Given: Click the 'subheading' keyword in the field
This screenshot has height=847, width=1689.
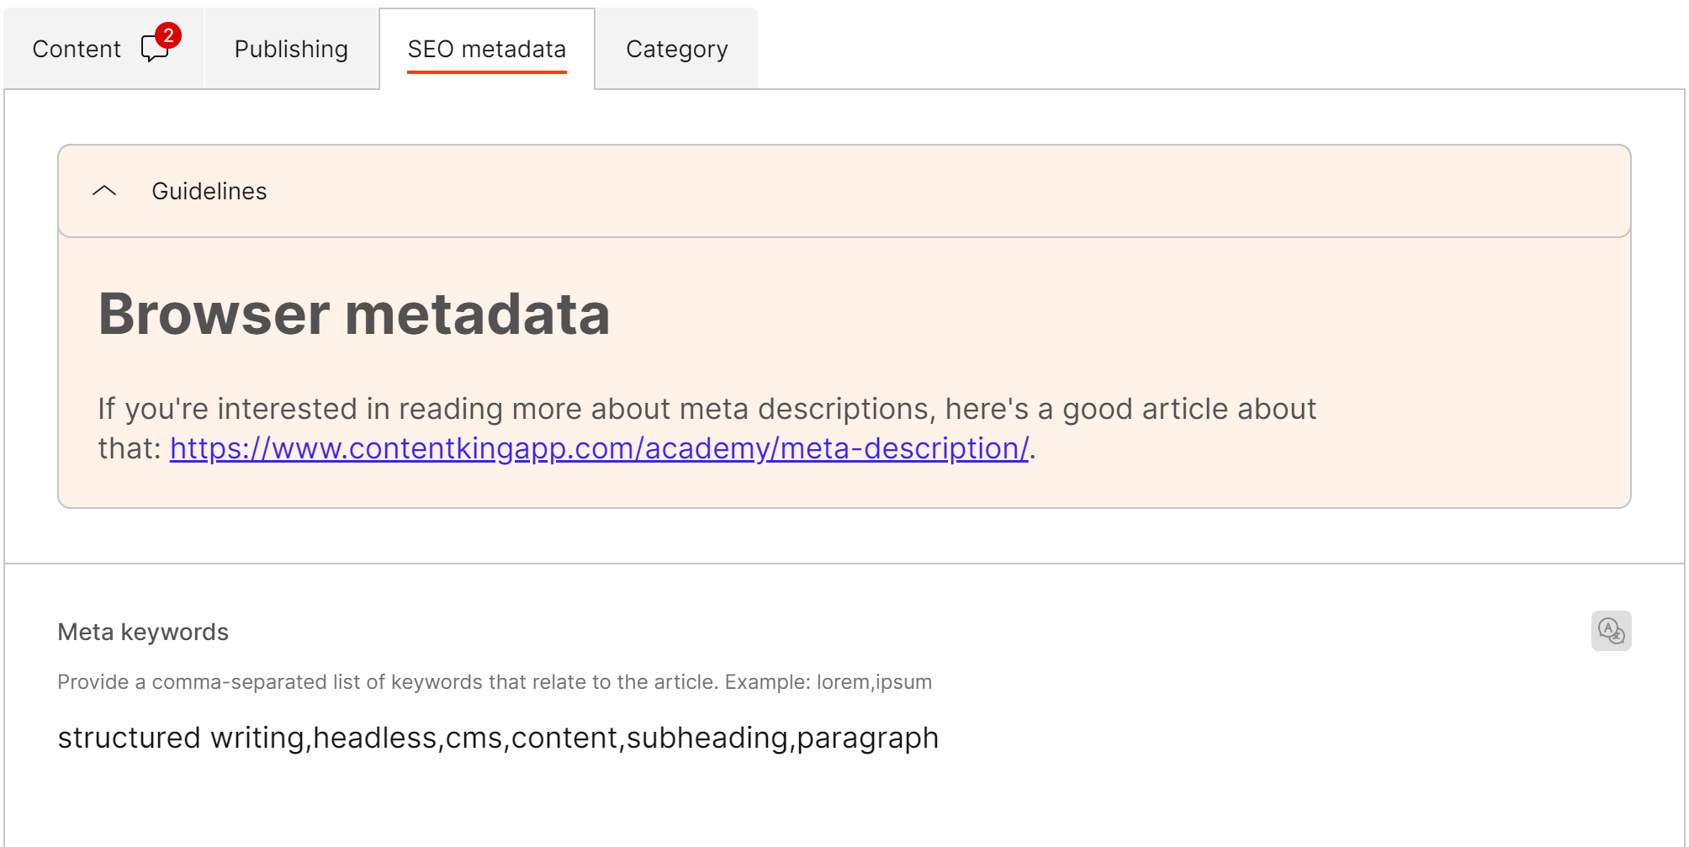Looking at the screenshot, I should tap(707, 738).
